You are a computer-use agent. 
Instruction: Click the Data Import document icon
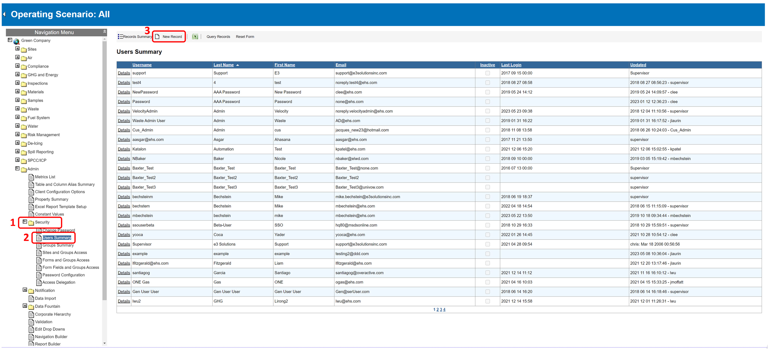[31, 299]
